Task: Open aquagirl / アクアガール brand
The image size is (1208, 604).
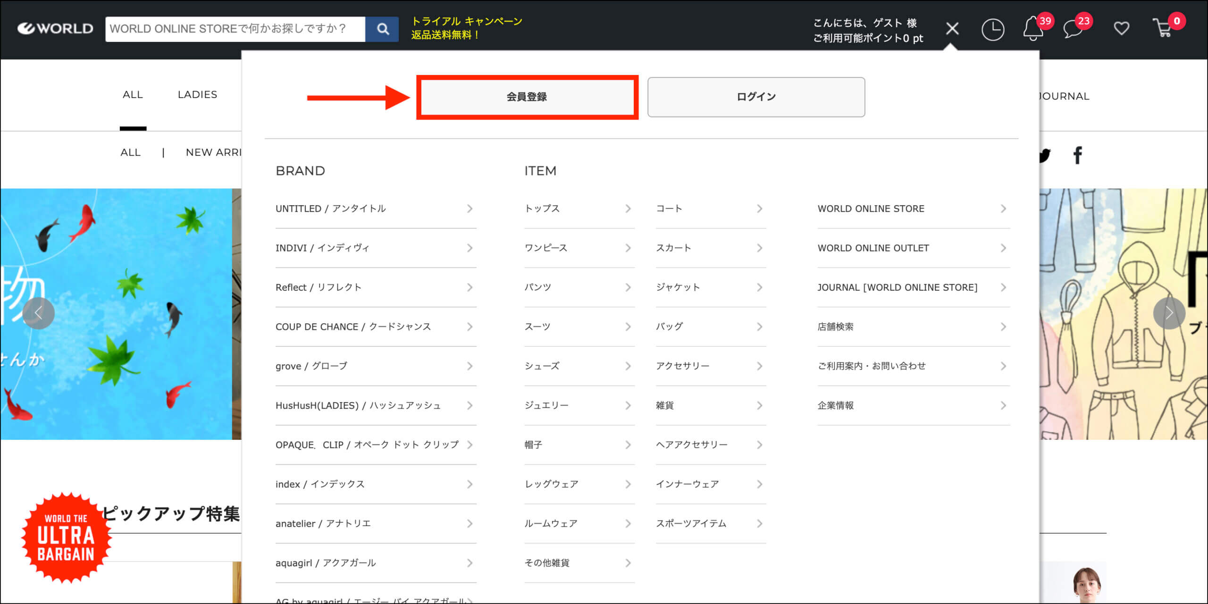Action: (376, 563)
